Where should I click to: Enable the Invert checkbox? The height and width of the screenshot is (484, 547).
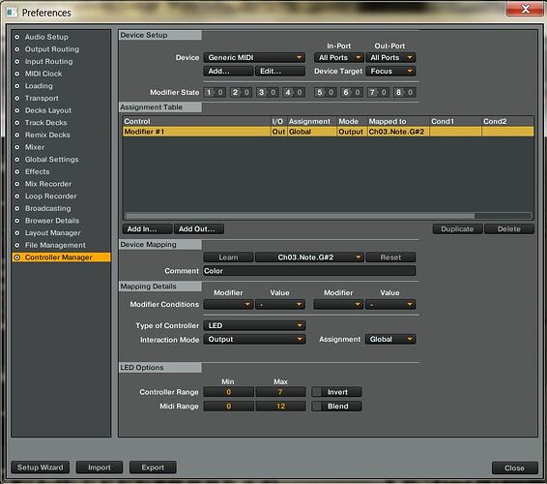click(317, 392)
